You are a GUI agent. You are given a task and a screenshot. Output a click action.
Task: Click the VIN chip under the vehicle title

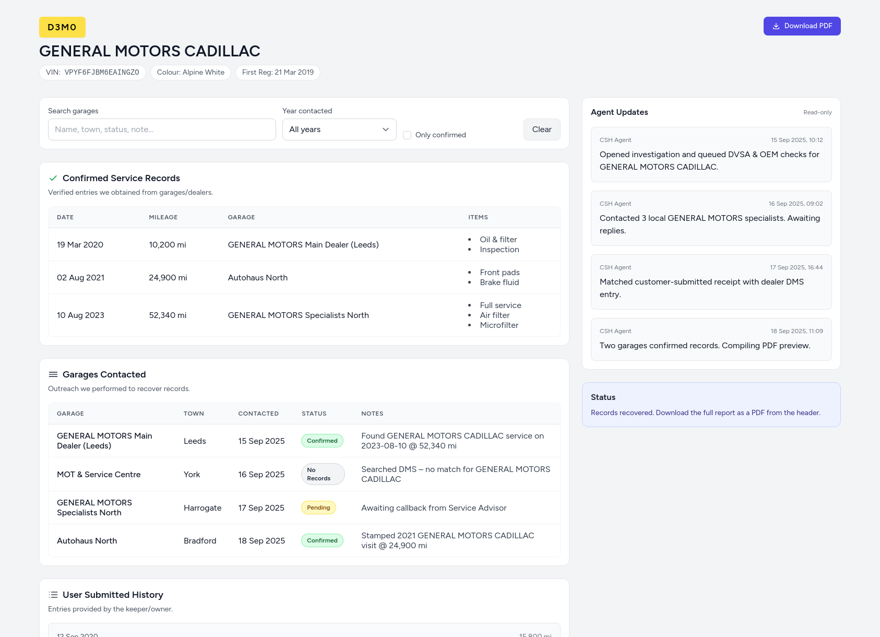[x=92, y=73]
